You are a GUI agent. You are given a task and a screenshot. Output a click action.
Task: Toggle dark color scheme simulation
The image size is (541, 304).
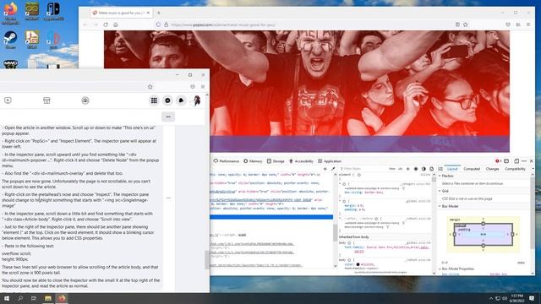point(424,169)
